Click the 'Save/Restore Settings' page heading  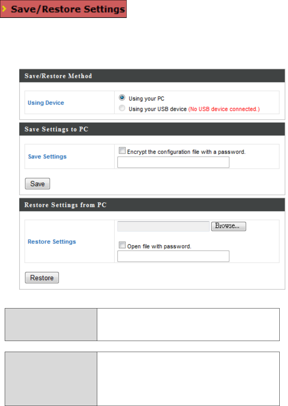click(68, 9)
